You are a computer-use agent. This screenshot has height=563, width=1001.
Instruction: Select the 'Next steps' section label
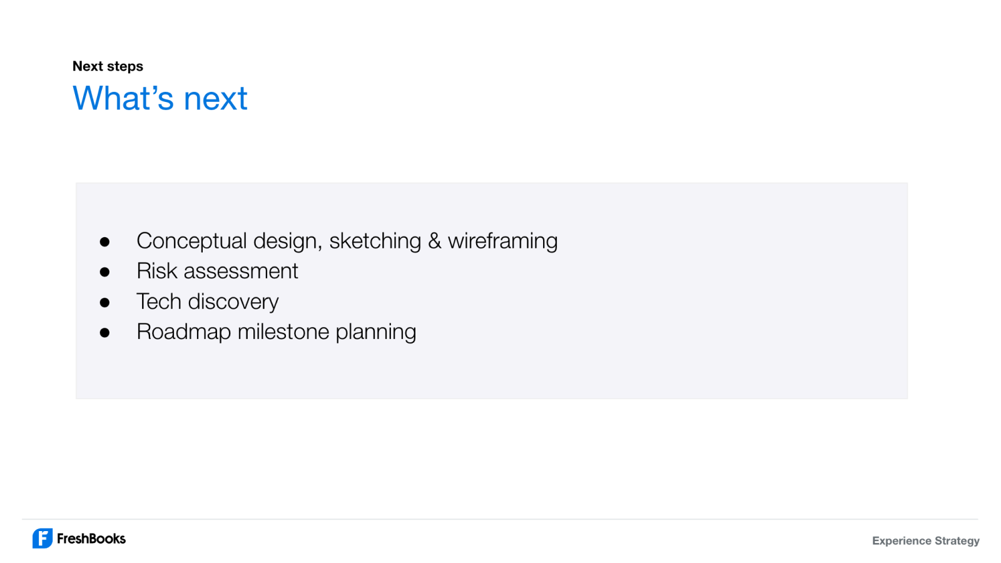point(108,66)
